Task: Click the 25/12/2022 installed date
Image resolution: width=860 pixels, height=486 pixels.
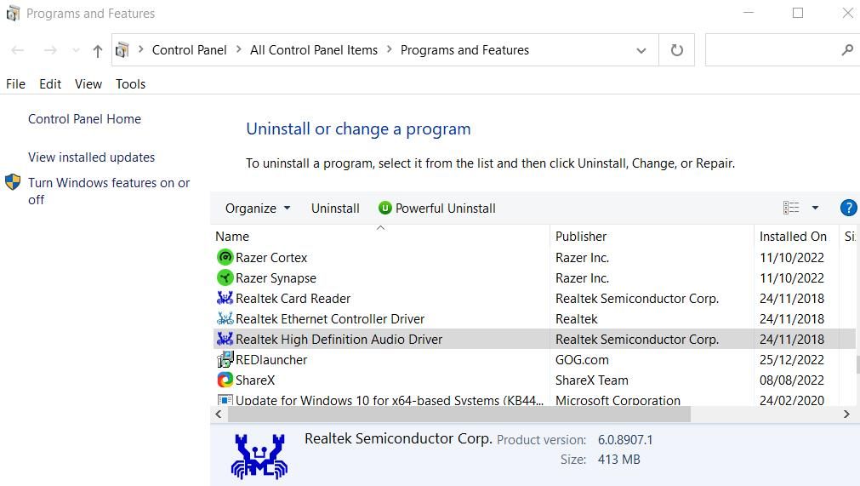Action: click(791, 359)
